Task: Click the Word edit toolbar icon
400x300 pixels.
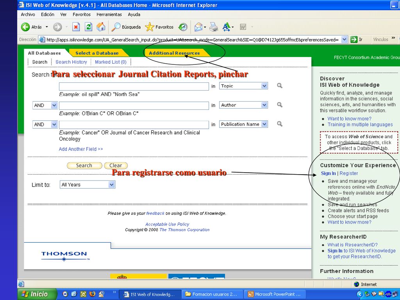Action: point(243,27)
